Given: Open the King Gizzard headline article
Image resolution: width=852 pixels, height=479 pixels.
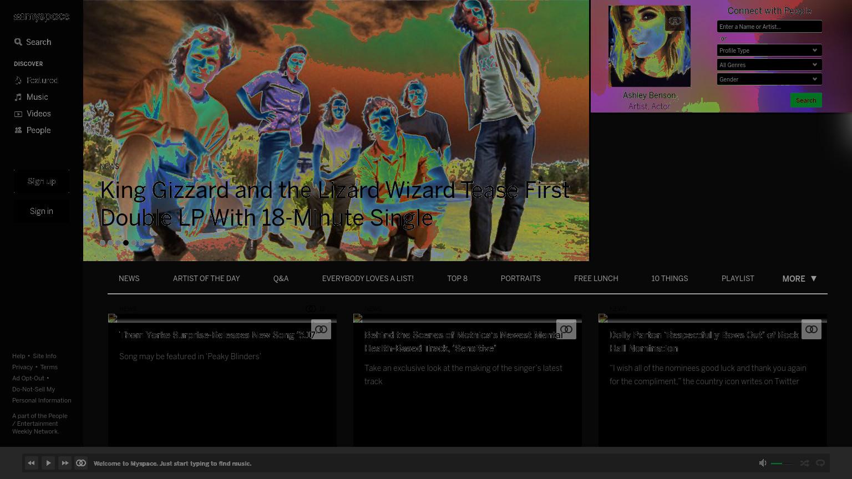Looking at the screenshot, I should click(x=334, y=204).
